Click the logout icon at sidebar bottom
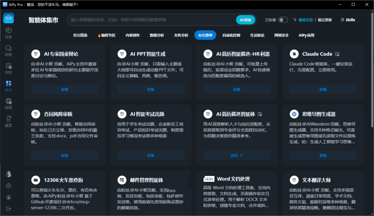This screenshot has width=374, height=216. coord(9,209)
